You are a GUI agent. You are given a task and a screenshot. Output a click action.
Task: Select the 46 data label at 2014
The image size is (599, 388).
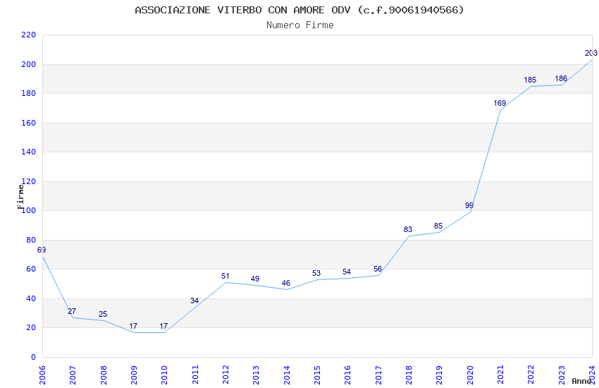pyautogui.click(x=286, y=284)
